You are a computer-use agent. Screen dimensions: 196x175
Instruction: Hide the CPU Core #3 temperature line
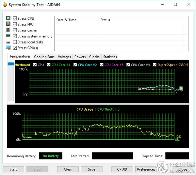pos(102,65)
